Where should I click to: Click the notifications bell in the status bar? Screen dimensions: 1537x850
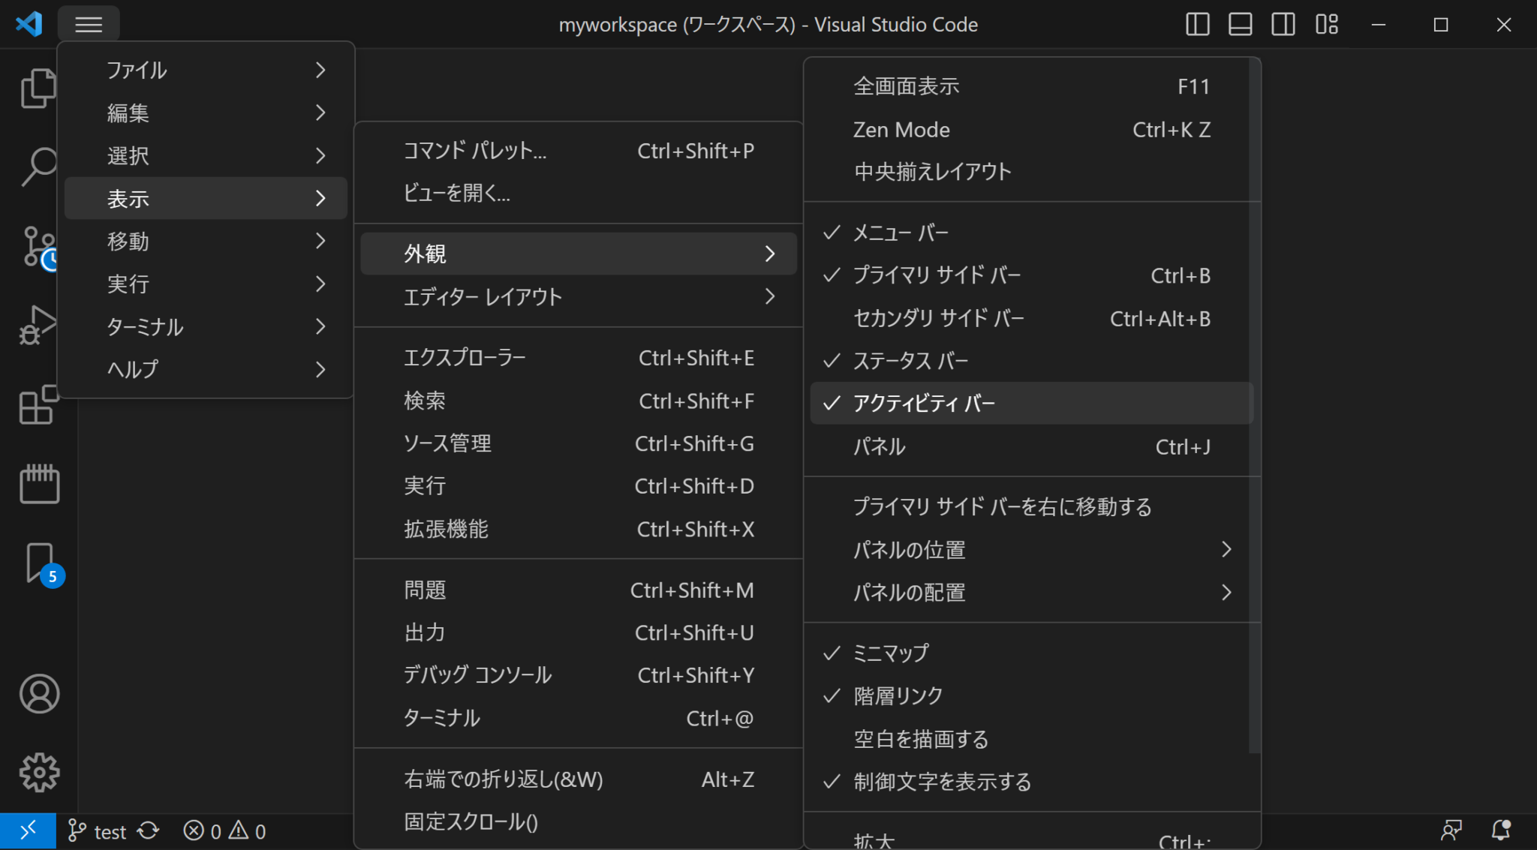(1501, 830)
